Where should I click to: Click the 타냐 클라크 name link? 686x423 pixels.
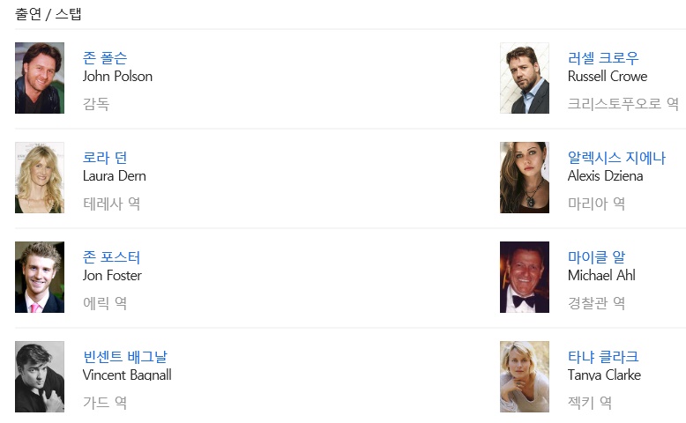pos(603,357)
